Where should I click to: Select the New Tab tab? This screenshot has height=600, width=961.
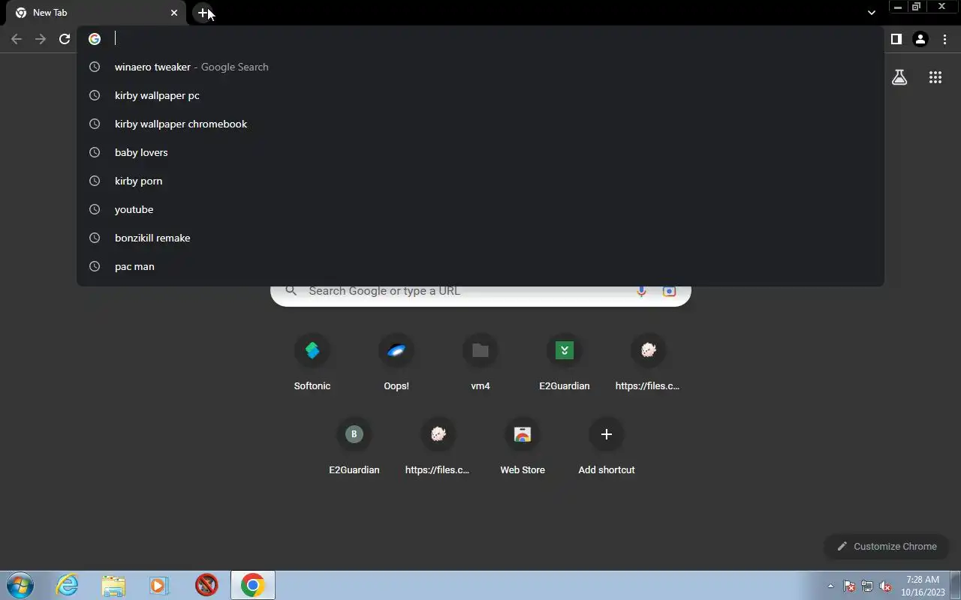click(95, 13)
